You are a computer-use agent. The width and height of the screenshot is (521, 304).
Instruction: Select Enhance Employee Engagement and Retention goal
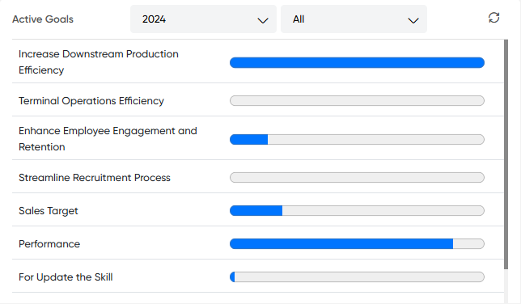(x=108, y=139)
